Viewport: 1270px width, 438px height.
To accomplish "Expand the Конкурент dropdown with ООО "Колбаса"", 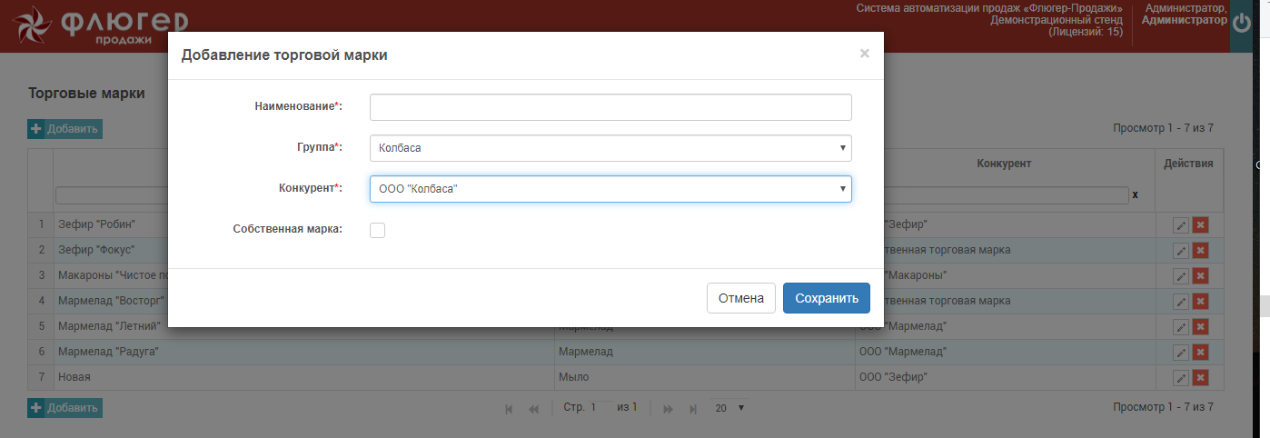I will (x=610, y=189).
